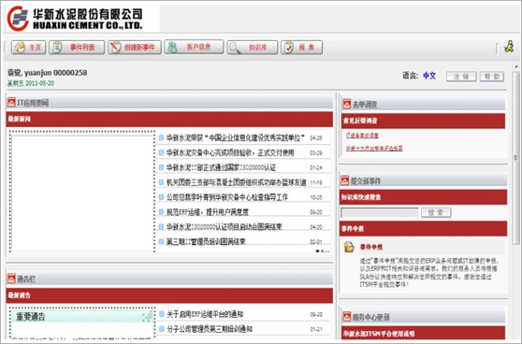
Task: Click the Huaxin Cement company logo
Action: tap(75, 19)
